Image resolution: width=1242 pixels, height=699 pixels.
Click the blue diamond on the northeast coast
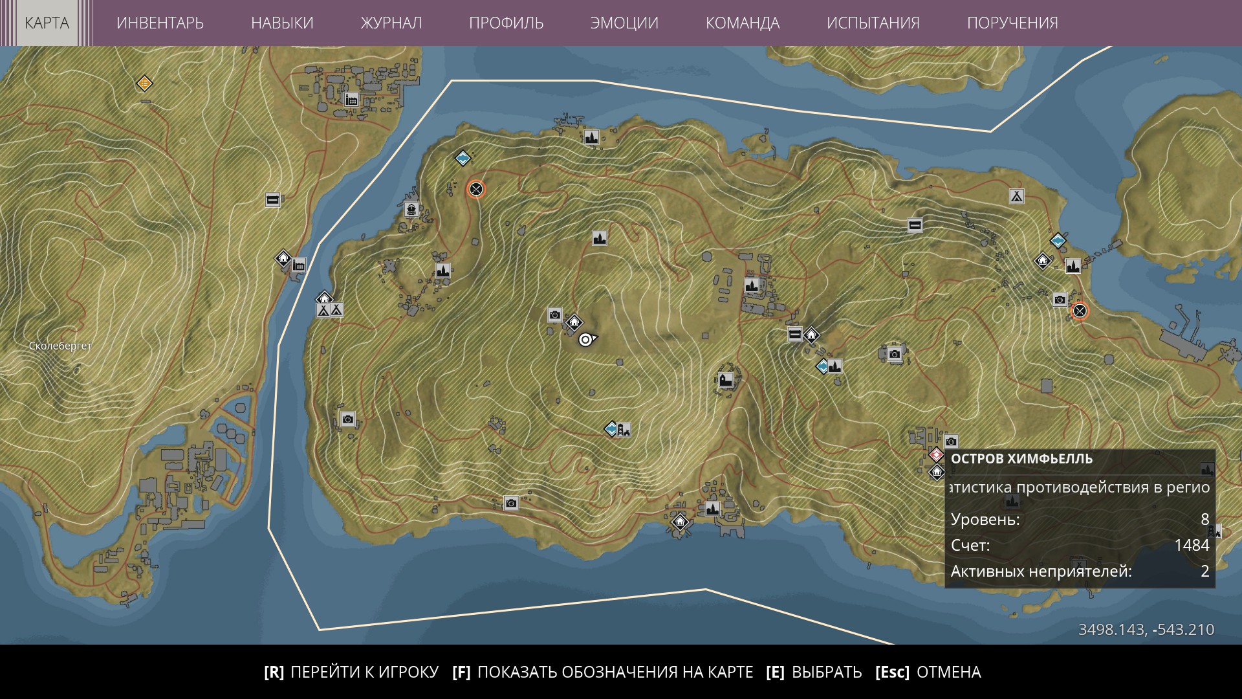point(1058,241)
